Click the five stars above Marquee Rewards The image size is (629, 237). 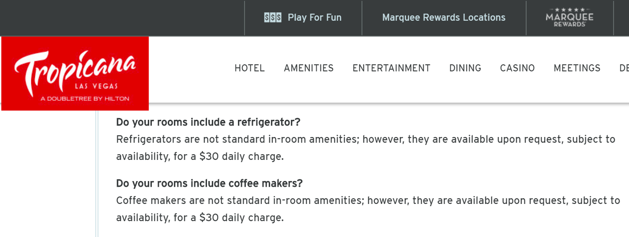569,10
